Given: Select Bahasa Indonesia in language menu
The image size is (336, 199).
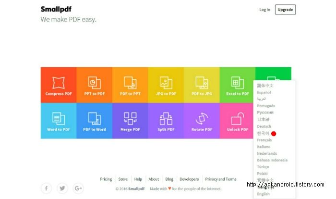Looking at the screenshot, I should pos(272,160).
